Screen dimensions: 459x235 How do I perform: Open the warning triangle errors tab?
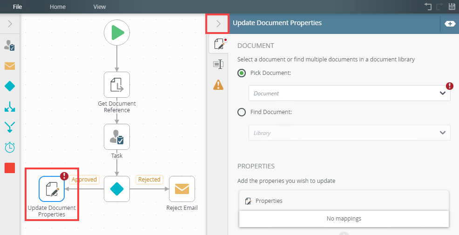[x=218, y=85]
